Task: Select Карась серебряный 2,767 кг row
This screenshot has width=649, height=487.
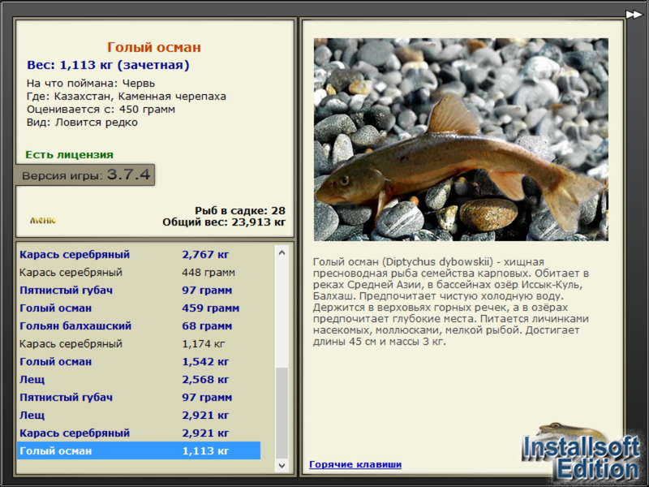Action: click(139, 254)
